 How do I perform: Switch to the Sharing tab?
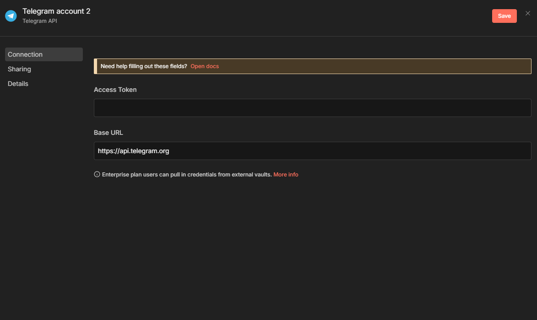coord(19,69)
